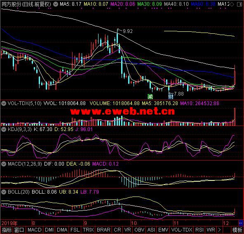This screenshot has width=244, height=234.
Task: Select the 指标 tab
Action: (x=7, y=230)
